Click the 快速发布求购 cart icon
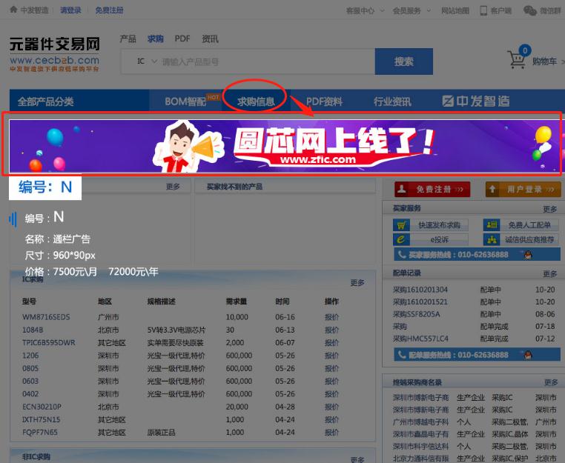The height and width of the screenshot is (463, 565). click(x=401, y=225)
